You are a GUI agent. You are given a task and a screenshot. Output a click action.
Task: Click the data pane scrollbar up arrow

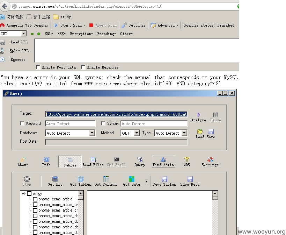tap(215, 193)
